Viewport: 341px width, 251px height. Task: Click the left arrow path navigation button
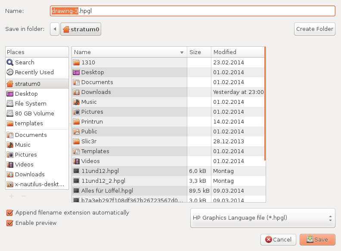[x=55, y=29]
